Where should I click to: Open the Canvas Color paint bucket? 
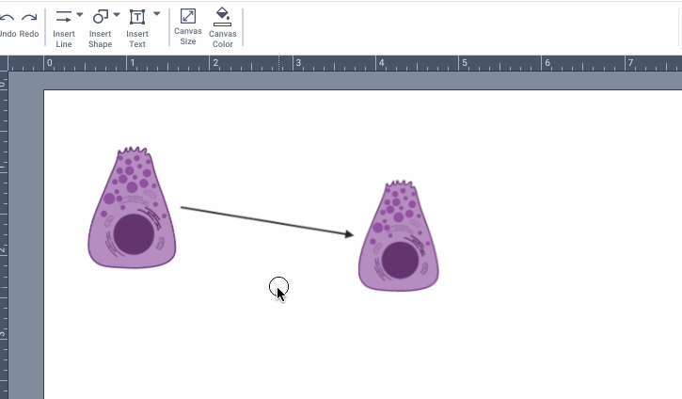point(222,16)
